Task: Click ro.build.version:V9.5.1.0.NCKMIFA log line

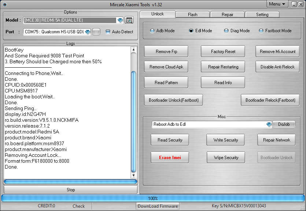Action: pyautogui.click(x=41, y=120)
